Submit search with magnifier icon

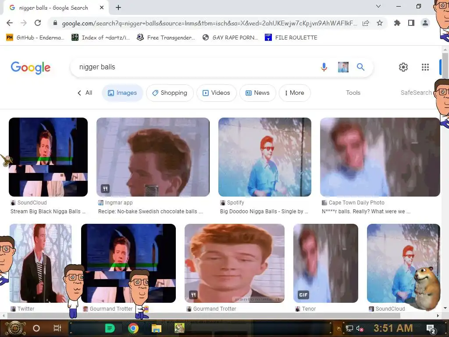point(360,67)
